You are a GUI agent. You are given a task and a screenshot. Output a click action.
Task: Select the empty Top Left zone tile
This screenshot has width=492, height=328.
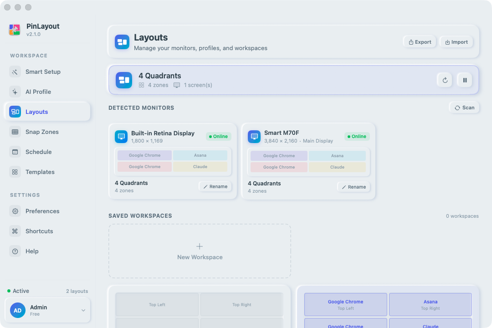click(157, 304)
